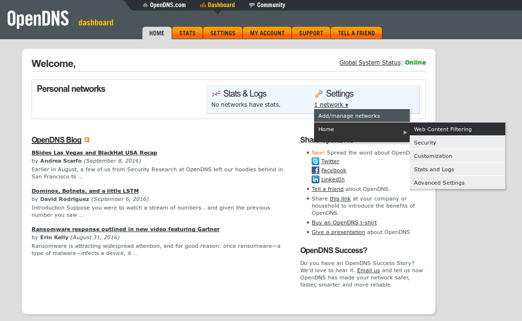522x321 pixels.
Task: Click the Tell a friend link
Action: [327, 189]
